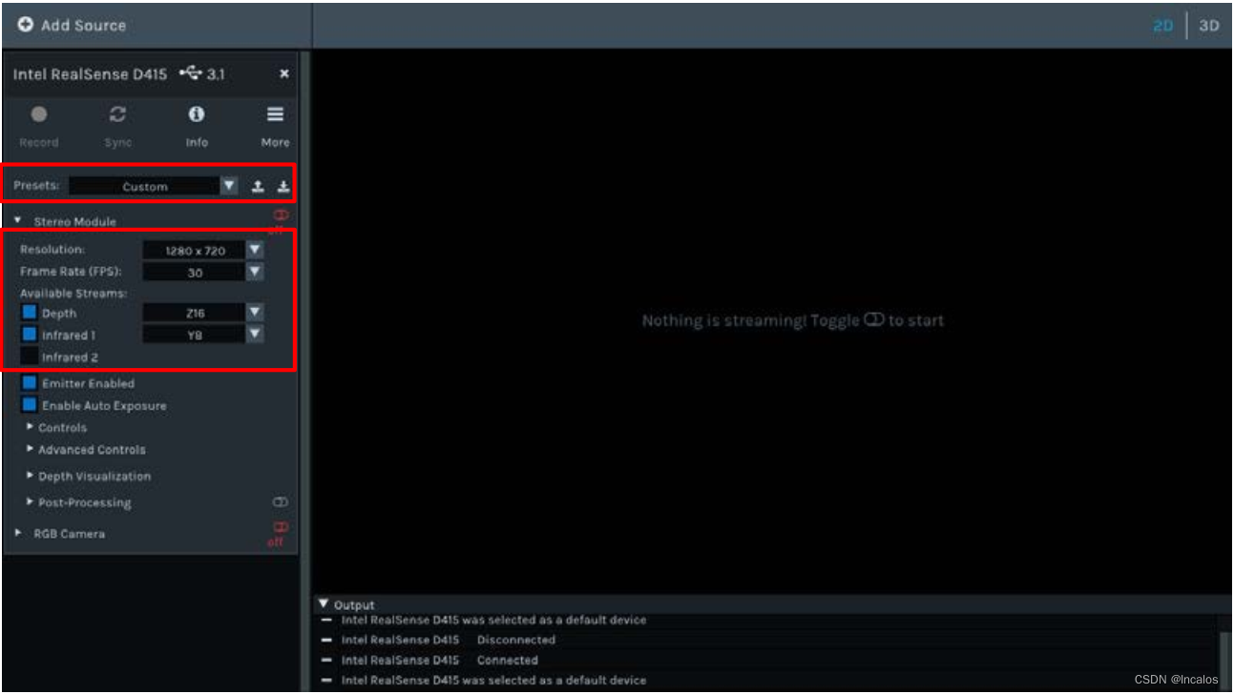Expand the Depth Visualization section
The width and height of the screenshot is (1234, 694).
coord(31,476)
